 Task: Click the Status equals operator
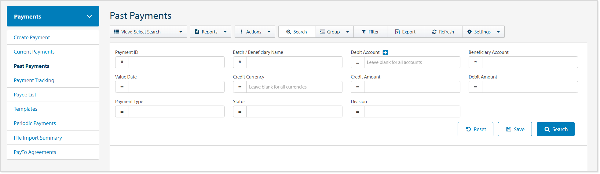(240, 112)
